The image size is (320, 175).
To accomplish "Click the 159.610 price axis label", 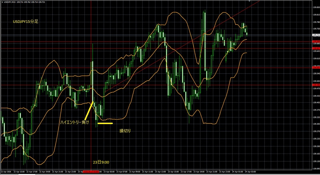I will click(316, 58).
